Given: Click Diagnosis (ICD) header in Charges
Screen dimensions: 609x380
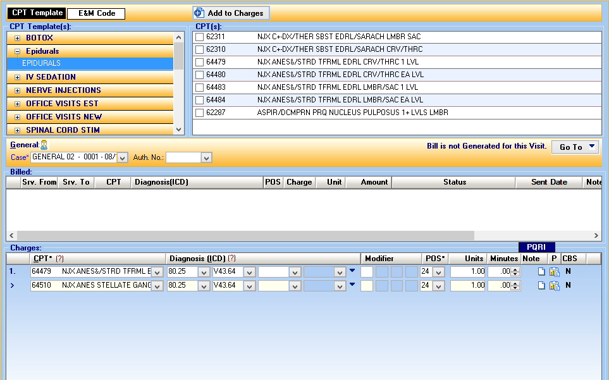Looking at the screenshot, I should click(x=263, y=259).
